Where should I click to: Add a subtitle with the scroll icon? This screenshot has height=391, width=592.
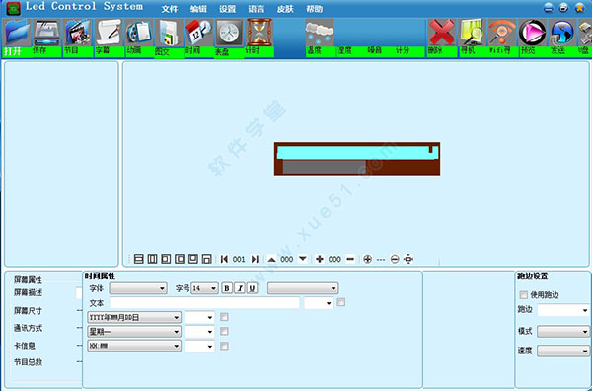point(109,34)
